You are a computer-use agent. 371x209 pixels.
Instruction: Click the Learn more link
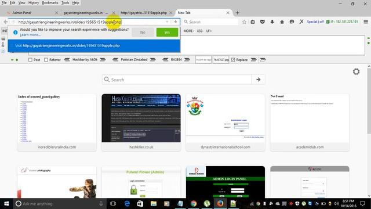click(30, 35)
